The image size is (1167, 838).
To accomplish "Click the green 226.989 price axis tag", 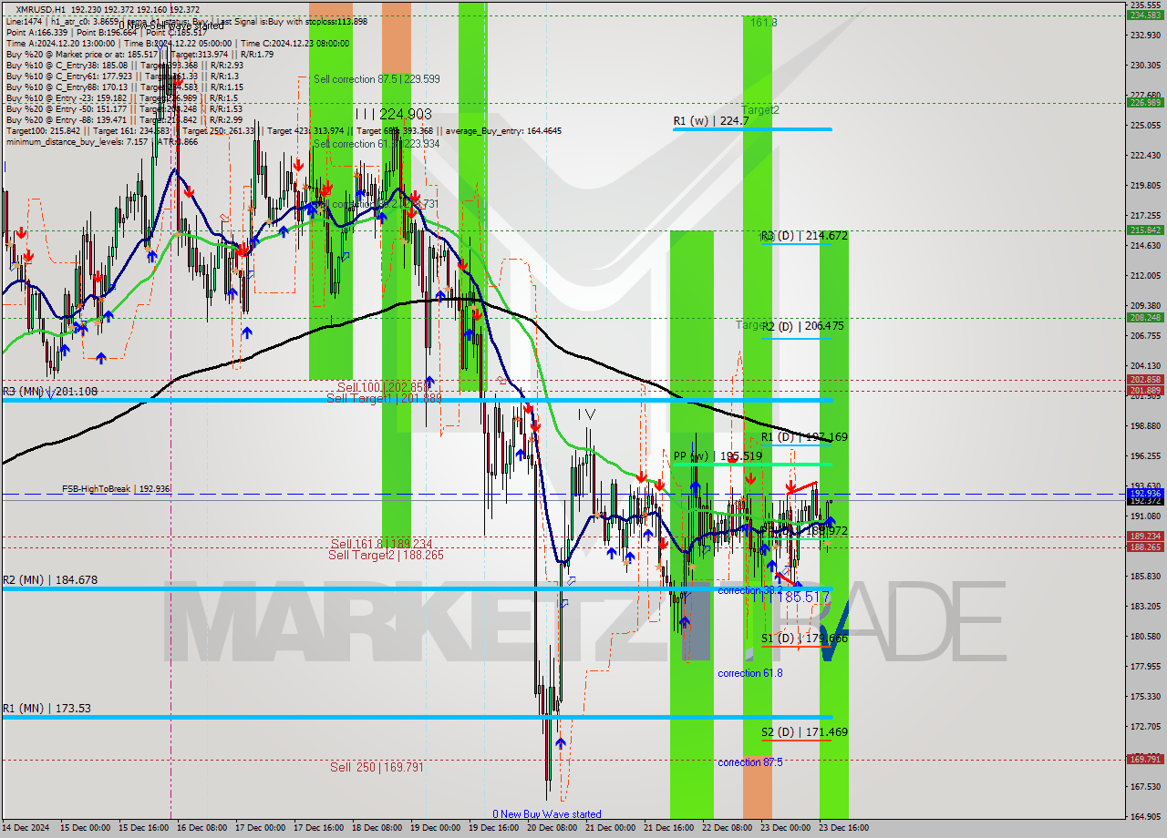I will pos(1145,102).
